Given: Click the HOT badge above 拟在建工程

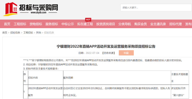Looking at the screenshot, I should pyautogui.click(x=88, y=20).
